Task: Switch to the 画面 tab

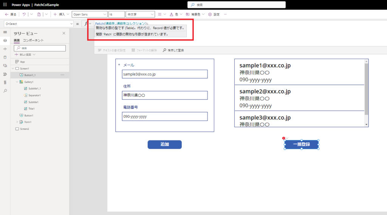Action: click(17, 40)
